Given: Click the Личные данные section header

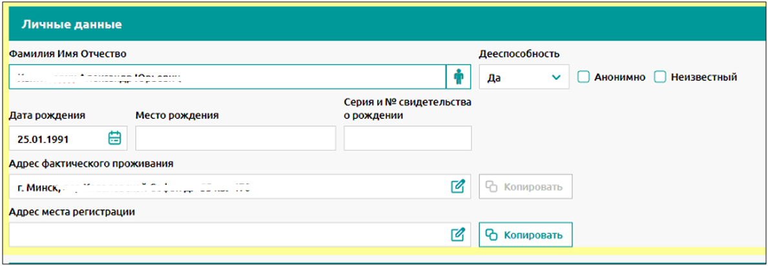Looking at the screenshot, I should pos(72,25).
